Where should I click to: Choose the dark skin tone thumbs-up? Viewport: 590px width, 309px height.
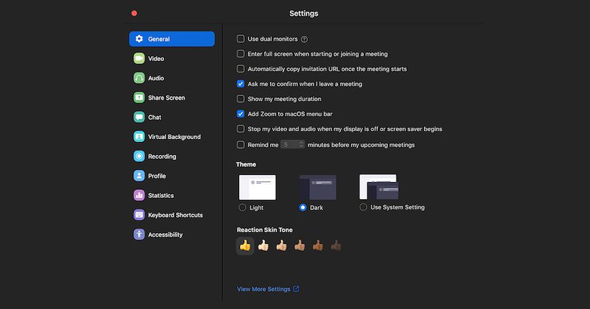tap(336, 246)
